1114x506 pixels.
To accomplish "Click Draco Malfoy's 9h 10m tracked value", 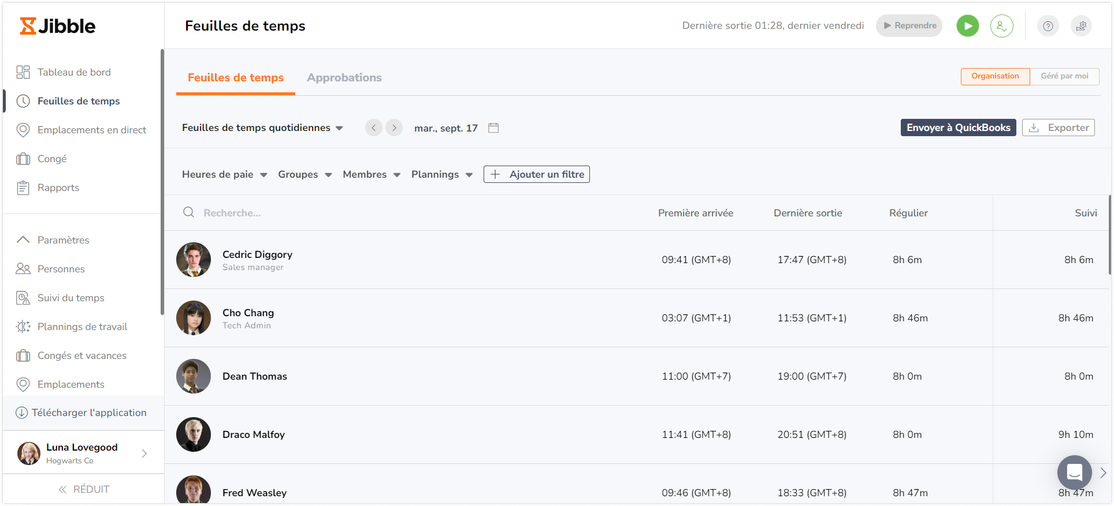I will pos(1076,434).
